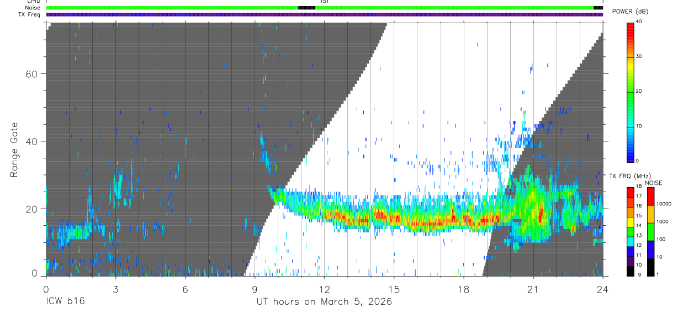The width and height of the screenshot is (678, 313).
Task: Click the 40 label on the POWER scale
Action: (639, 22)
